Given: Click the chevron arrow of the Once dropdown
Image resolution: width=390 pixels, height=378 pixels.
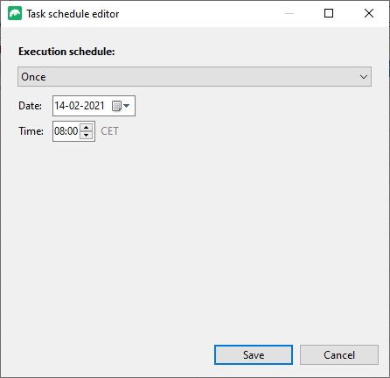Looking at the screenshot, I should 364,77.
